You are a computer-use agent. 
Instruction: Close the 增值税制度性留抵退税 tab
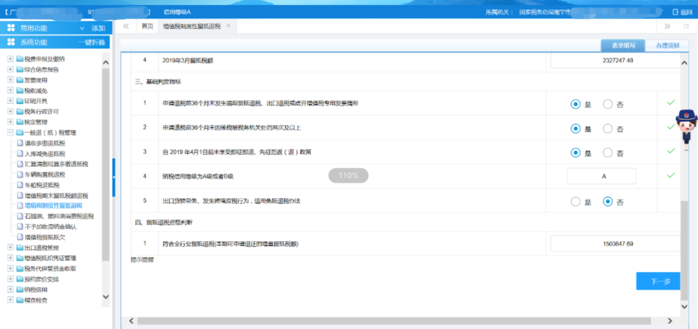point(228,26)
